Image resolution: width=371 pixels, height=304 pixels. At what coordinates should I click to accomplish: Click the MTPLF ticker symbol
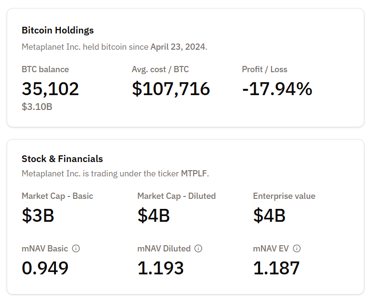tap(195, 173)
